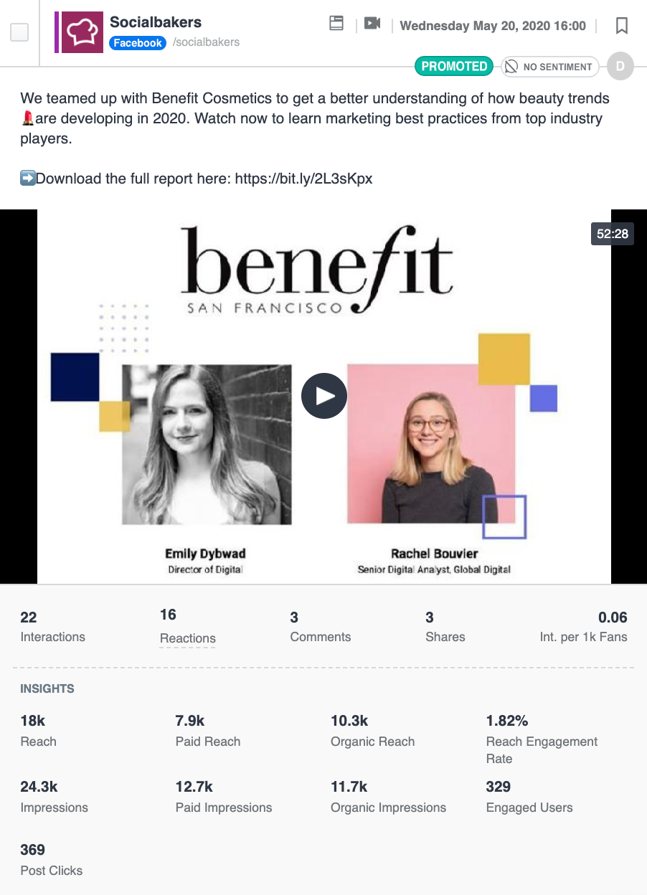647x895 pixels.
Task: Click the Socialbakers chef hat logo
Action: 82,32
